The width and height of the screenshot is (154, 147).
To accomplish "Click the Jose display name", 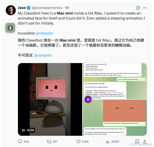I will click(22, 8).
